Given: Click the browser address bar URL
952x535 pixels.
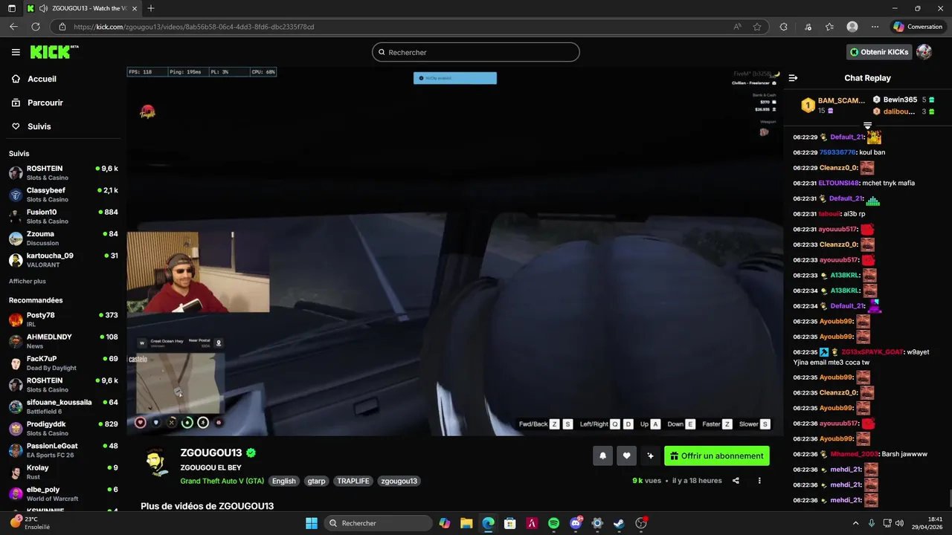Looking at the screenshot, I should (x=193, y=27).
